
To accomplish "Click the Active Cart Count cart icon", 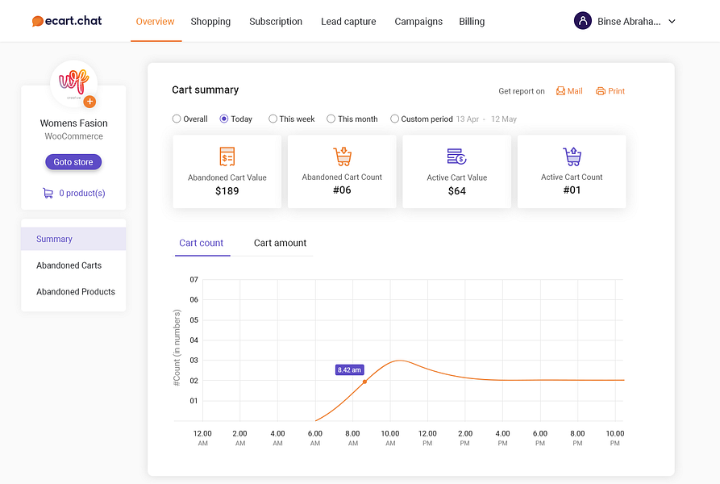I will tap(572, 156).
